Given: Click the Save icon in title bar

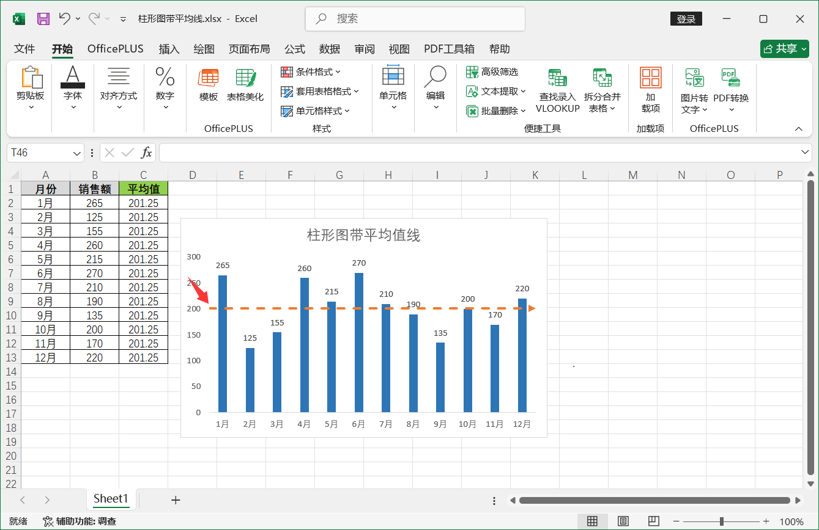Looking at the screenshot, I should (x=43, y=19).
